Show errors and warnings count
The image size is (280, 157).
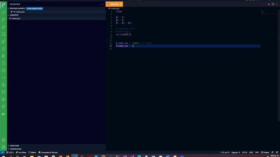(x=10, y=153)
